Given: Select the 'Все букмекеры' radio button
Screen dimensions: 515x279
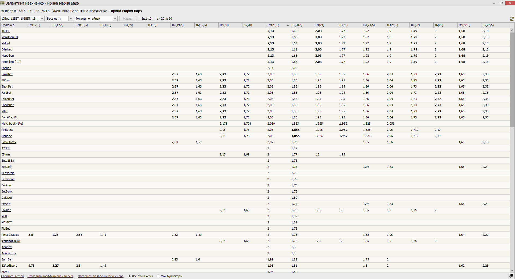Looking at the screenshot, I should 129,276.
